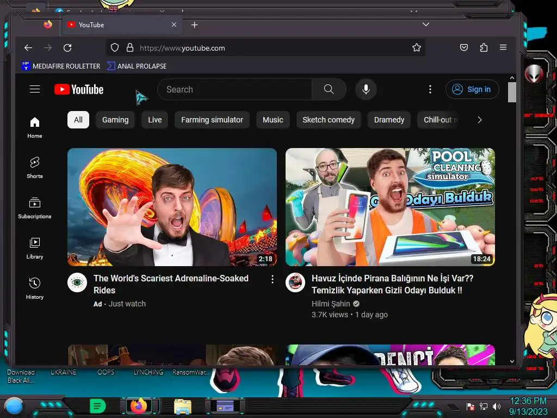The height and width of the screenshot is (418, 557).
Task: Click Hilmi Şahin channel avatar
Action: click(295, 282)
